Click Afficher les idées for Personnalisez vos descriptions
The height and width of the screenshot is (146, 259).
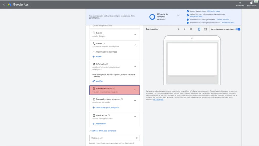tap(228, 23)
